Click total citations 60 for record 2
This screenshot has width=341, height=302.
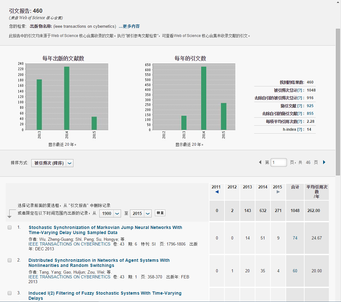coord(295,271)
